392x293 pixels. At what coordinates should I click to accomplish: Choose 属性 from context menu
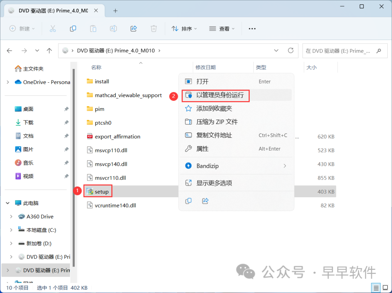click(236, 149)
